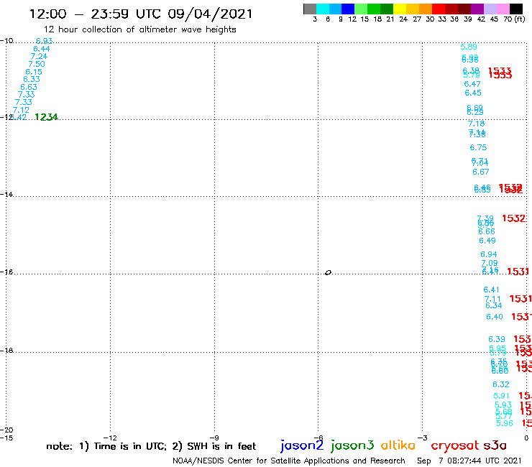Click the '12 hour collection of altimeter wave heights' subtitle
This screenshot has height=467, width=532.
coord(139,29)
